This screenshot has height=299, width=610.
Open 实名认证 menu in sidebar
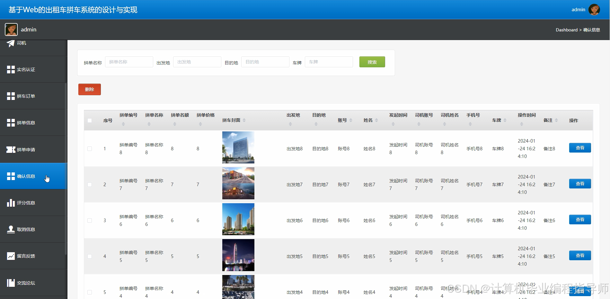click(34, 70)
